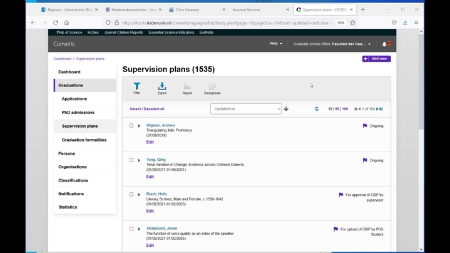Toggle descending sort order arrow

[x=286, y=109]
